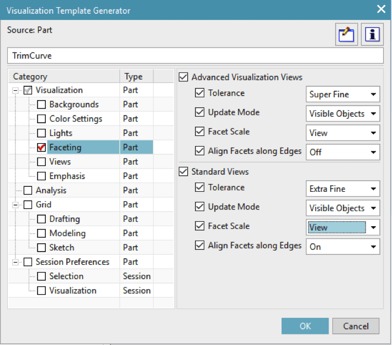Select the Lights tree row label

pyautogui.click(x=61, y=133)
